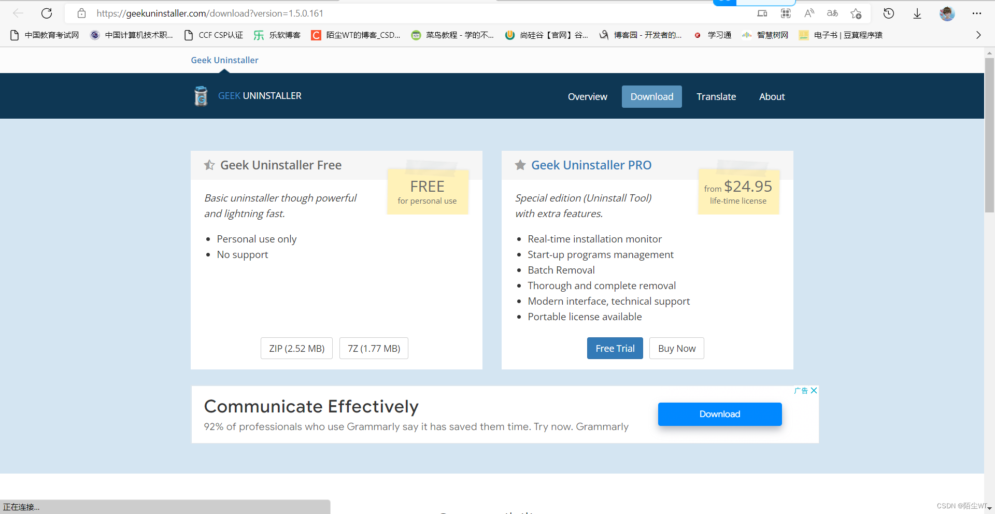Open 菜鸟教程 bookmark
Image resolution: width=995 pixels, height=514 pixels.
click(452, 35)
